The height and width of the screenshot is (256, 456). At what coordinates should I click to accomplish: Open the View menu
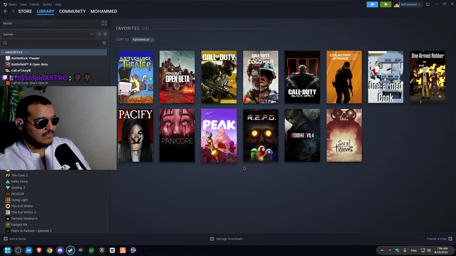click(x=23, y=4)
